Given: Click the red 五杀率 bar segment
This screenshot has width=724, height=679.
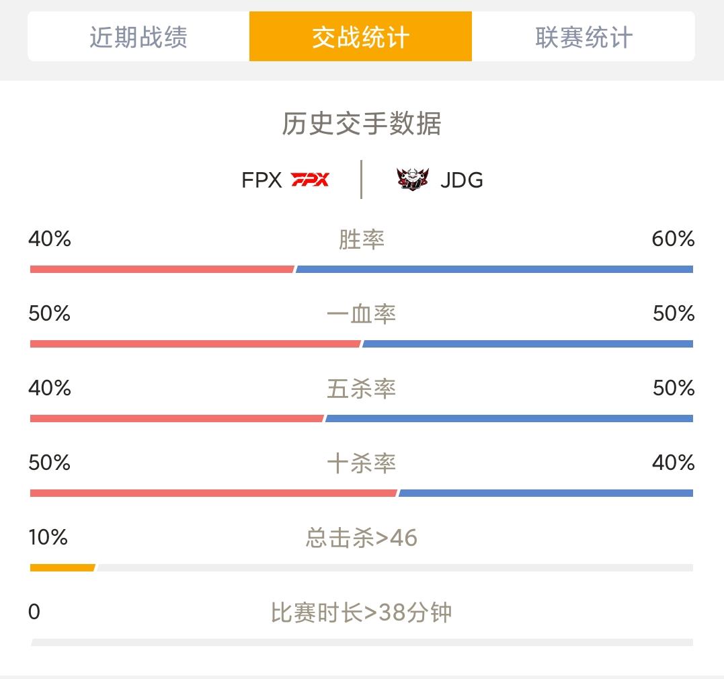Looking at the screenshot, I should [x=177, y=418].
